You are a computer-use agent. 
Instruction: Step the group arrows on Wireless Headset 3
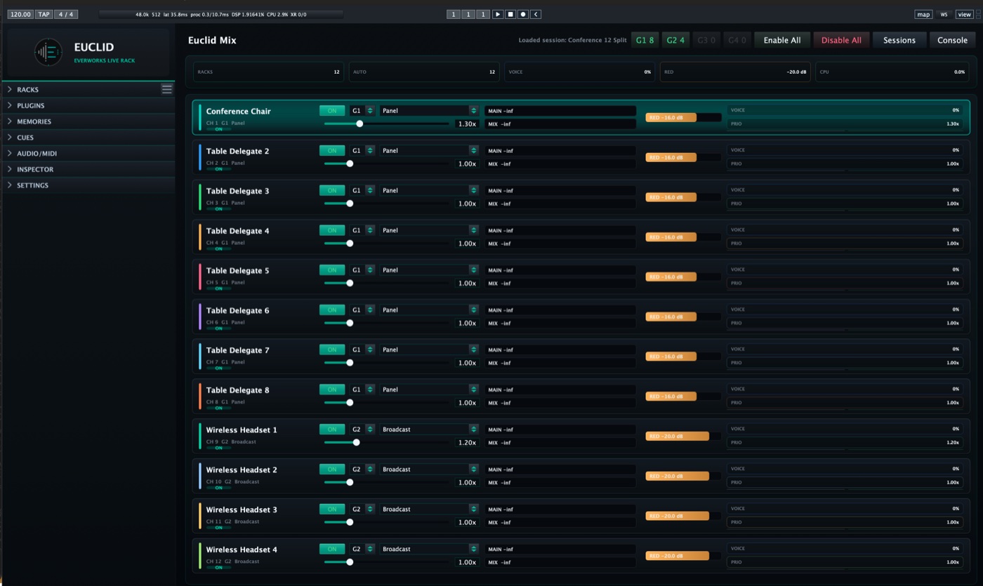pos(370,509)
